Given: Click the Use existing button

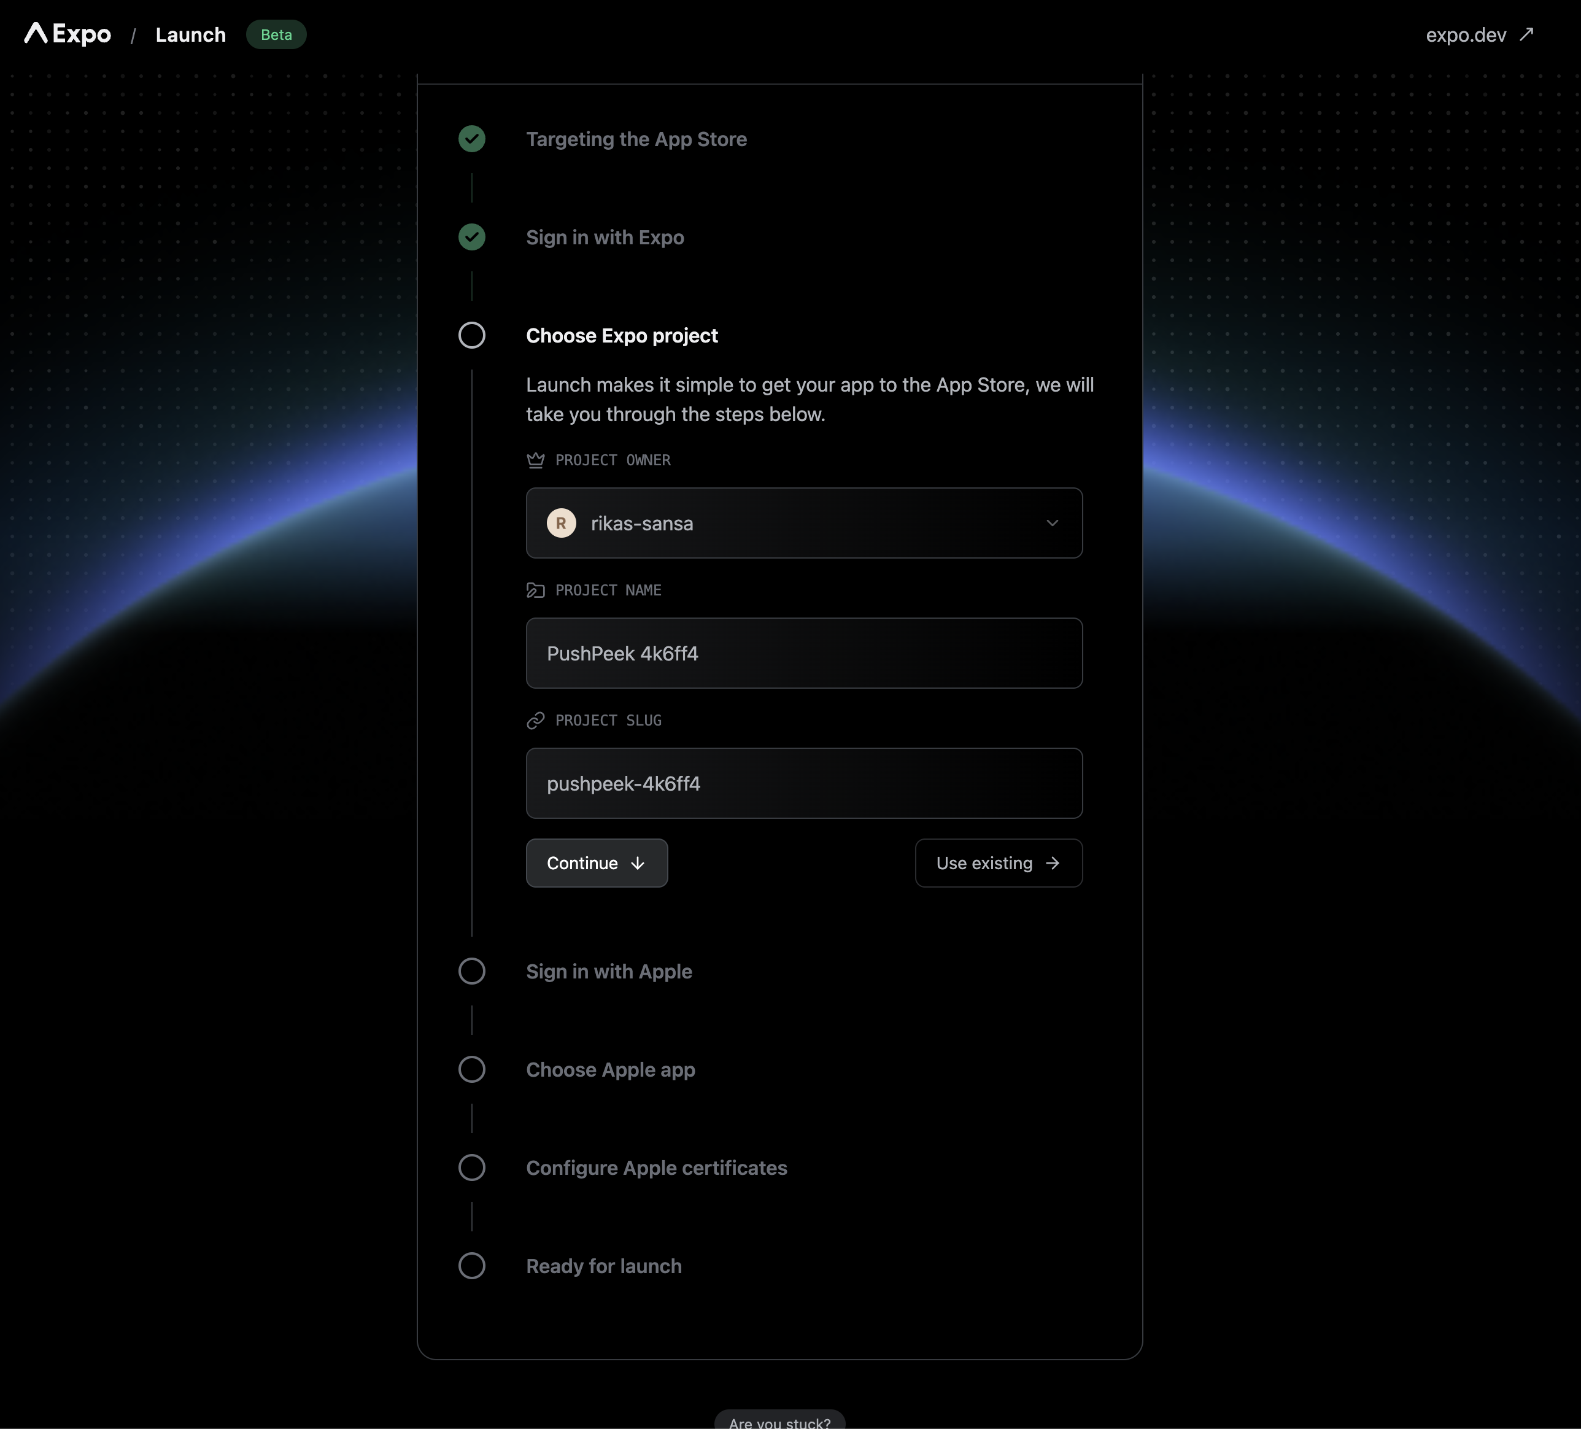Looking at the screenshot, I should (x=999, y=864).
